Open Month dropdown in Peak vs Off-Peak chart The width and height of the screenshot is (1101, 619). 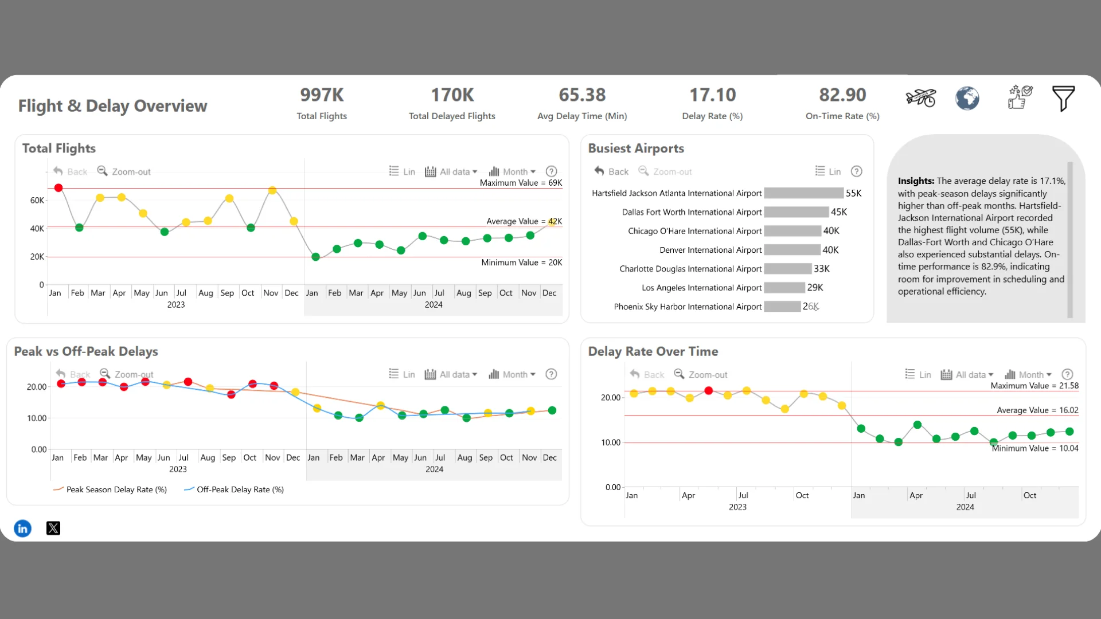[512, 374]
